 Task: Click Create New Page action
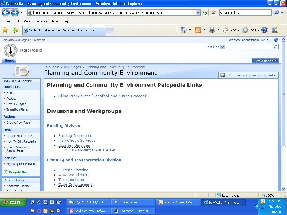(x=18, y=123)
